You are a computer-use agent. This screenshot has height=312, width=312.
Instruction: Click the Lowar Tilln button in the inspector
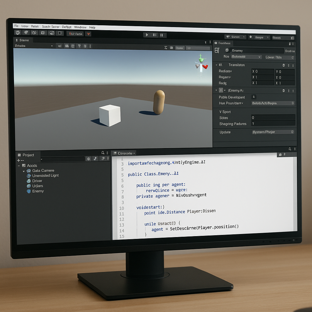point(279,57)
